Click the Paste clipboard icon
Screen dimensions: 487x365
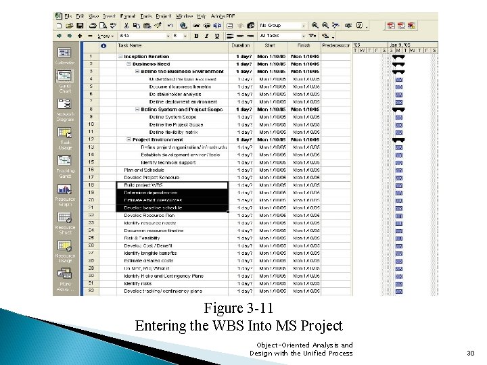pos(147,26)
